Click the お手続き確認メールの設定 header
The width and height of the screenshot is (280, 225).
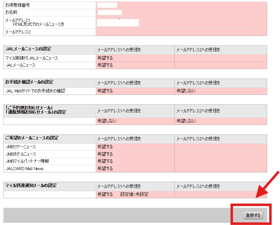point(29,82)
